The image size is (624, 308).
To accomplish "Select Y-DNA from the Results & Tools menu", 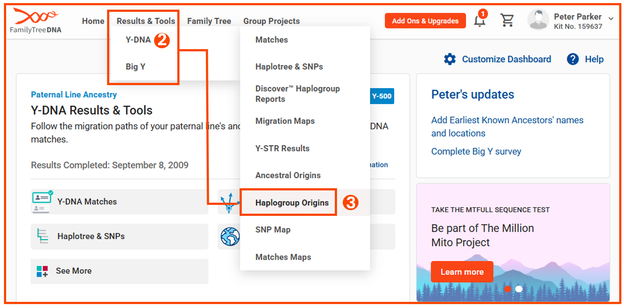I will point(137,39).
